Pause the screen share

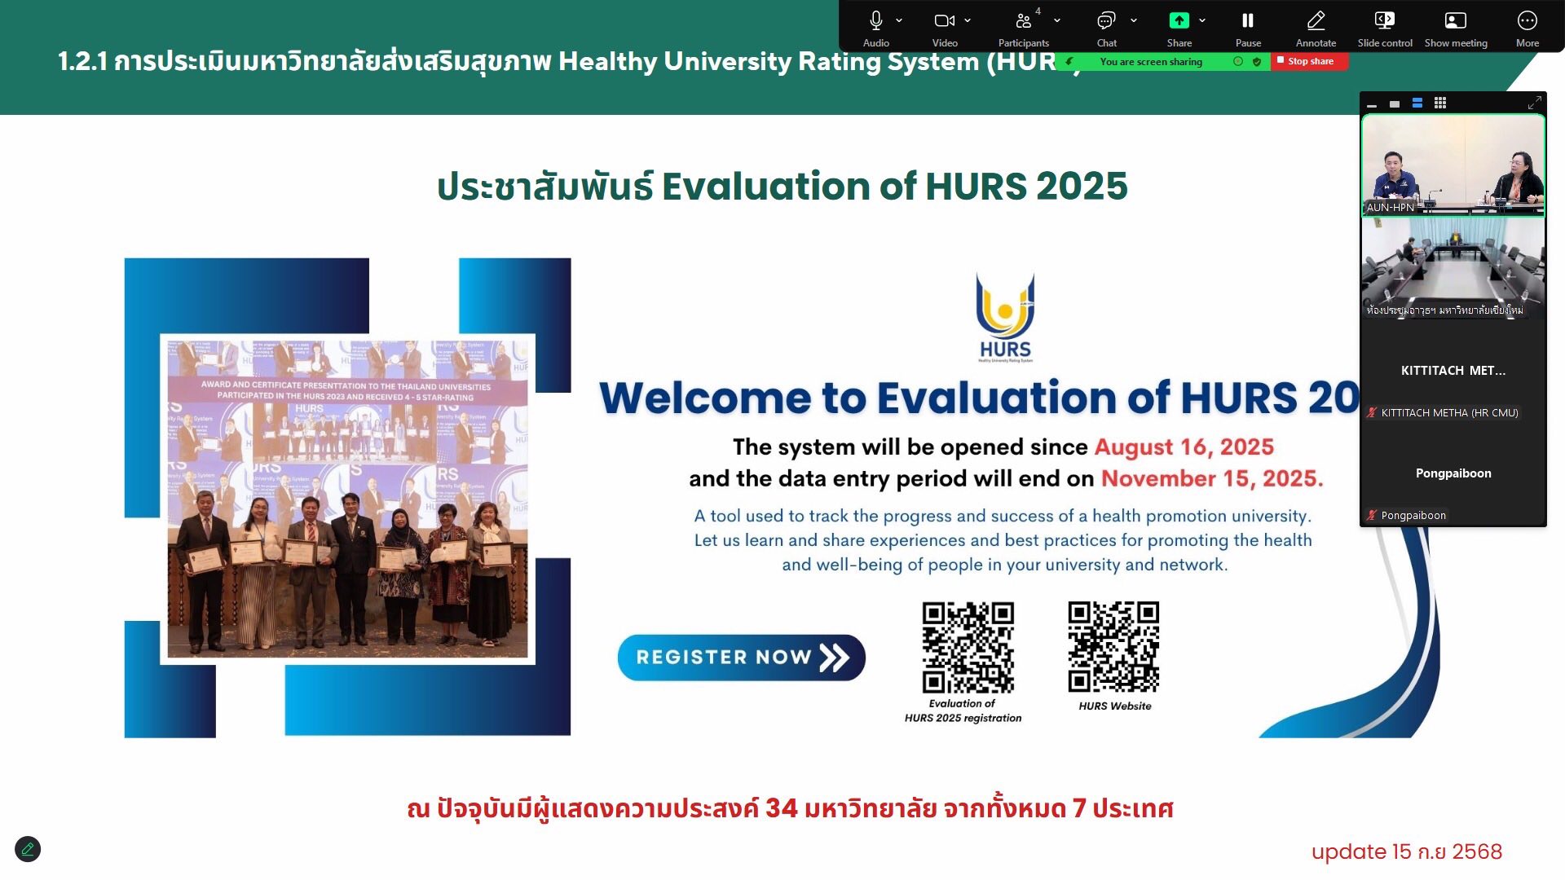tap(1247, 21)
